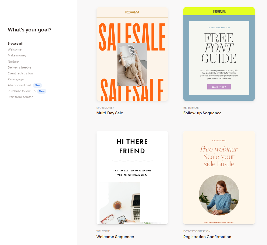Open Abandoned cart templates

(x=19, y=85)
